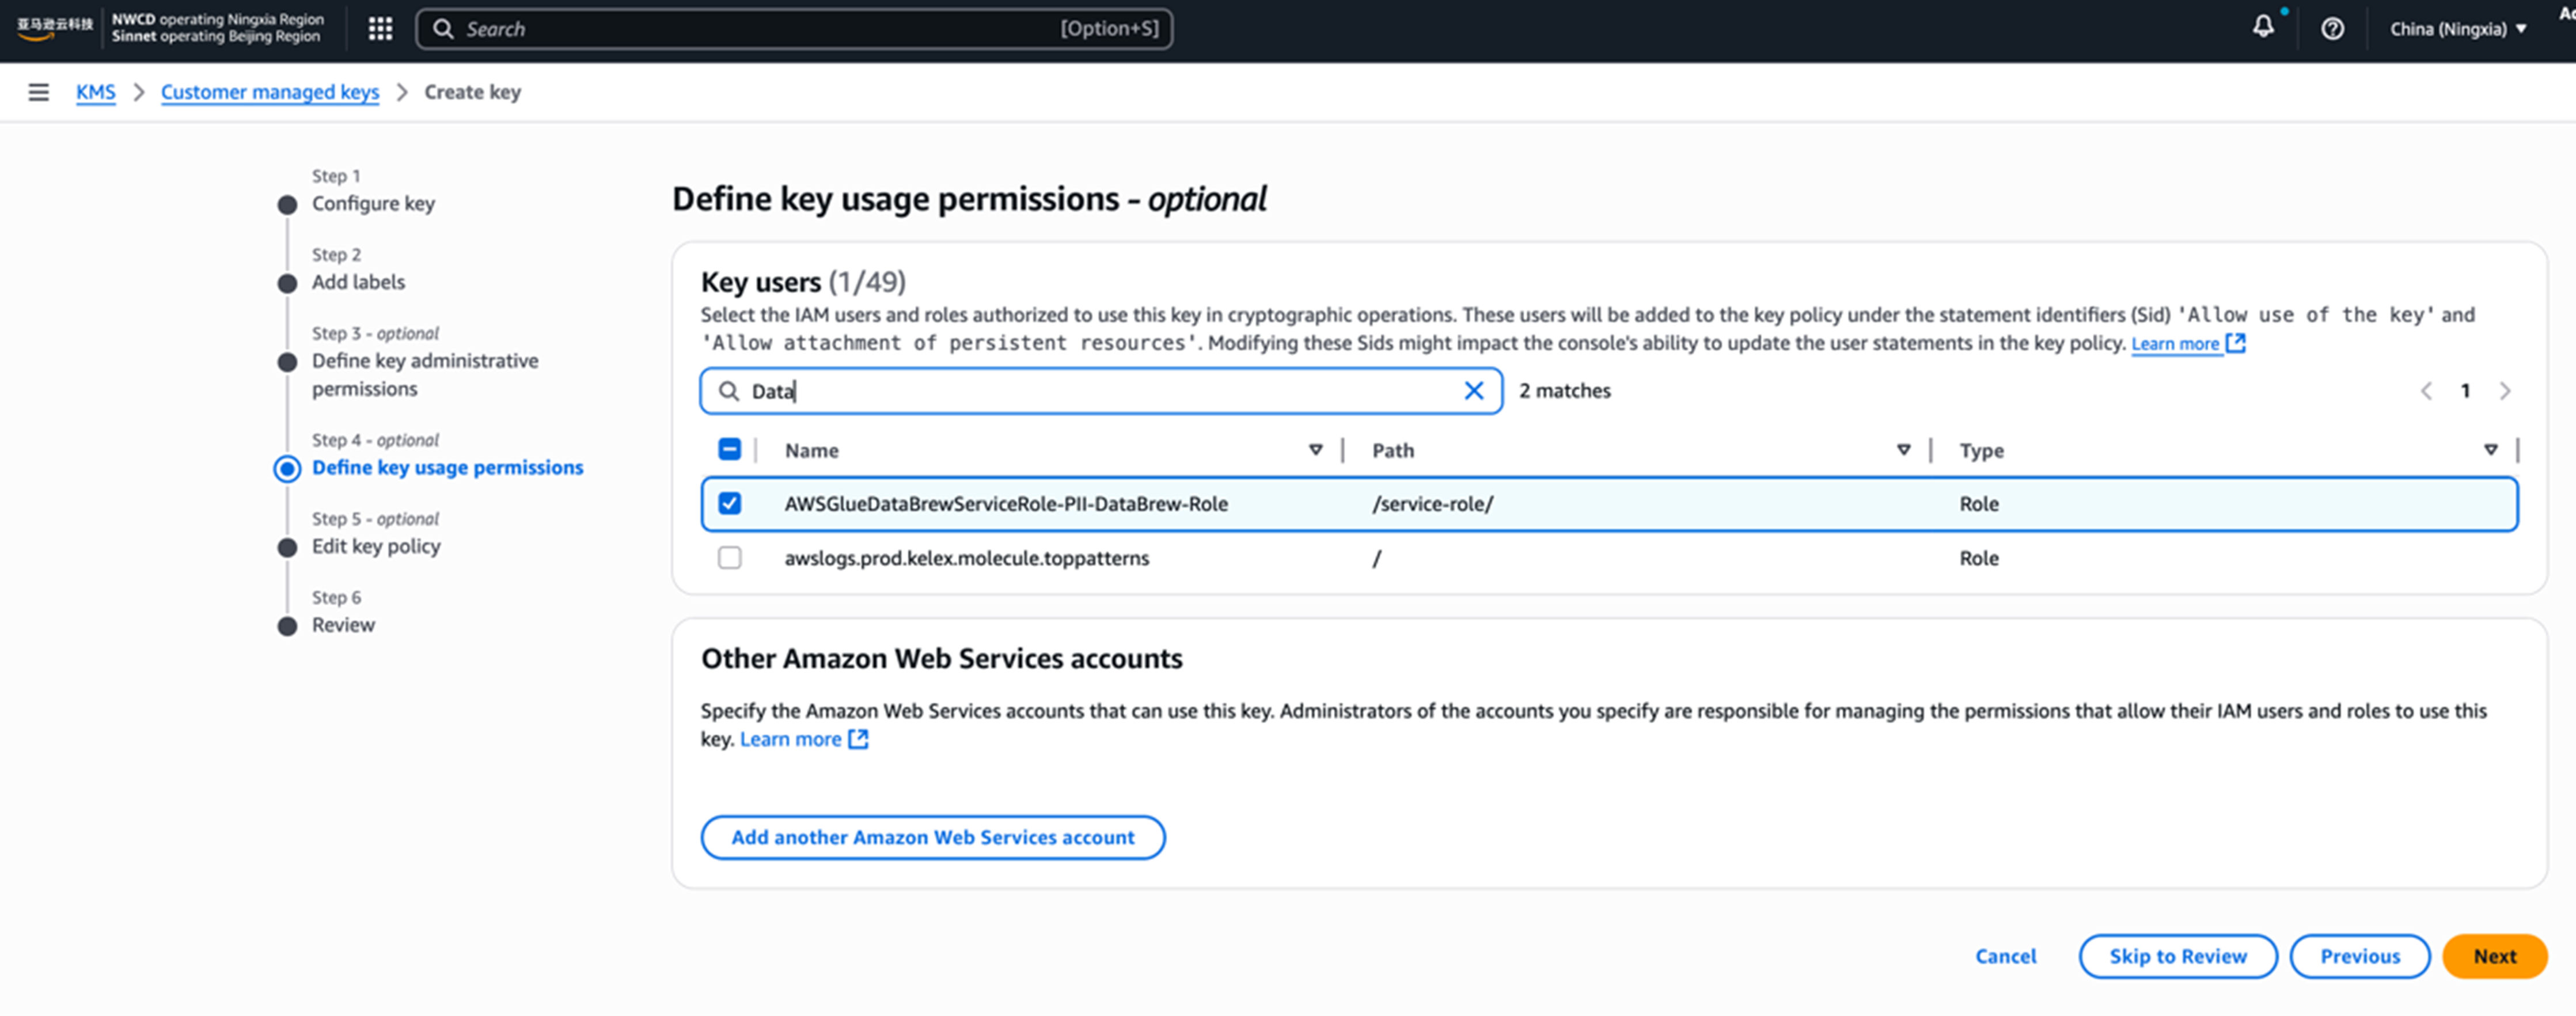This screenshot has height=1016, width=2576.
Task: Go to Customer managed keys breadcrumb
Action: click(x=270, y=92)
